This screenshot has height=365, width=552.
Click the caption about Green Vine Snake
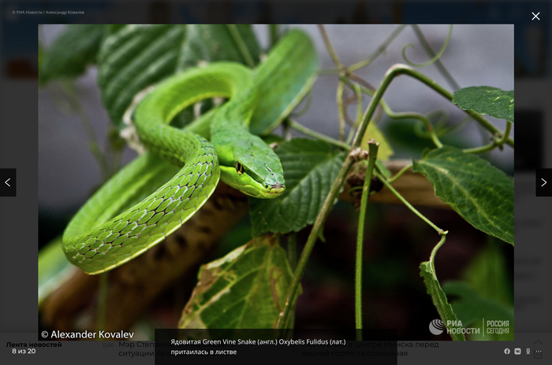258,347
